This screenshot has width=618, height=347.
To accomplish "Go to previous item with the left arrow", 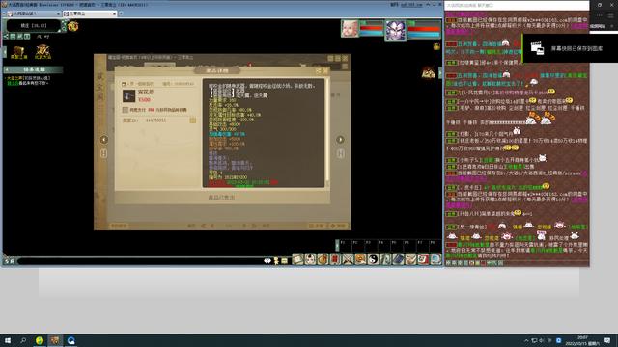I will coord(103,139).
